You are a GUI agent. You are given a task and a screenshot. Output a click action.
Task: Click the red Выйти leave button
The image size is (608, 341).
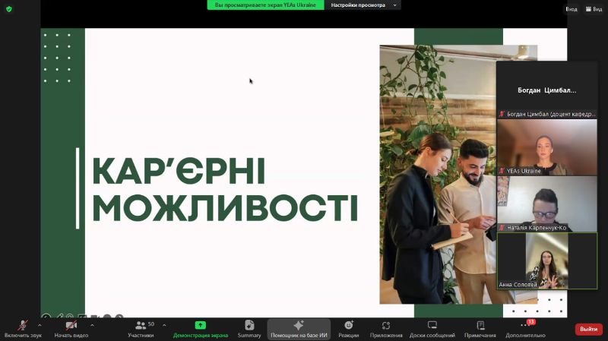[x=588, y=329]
